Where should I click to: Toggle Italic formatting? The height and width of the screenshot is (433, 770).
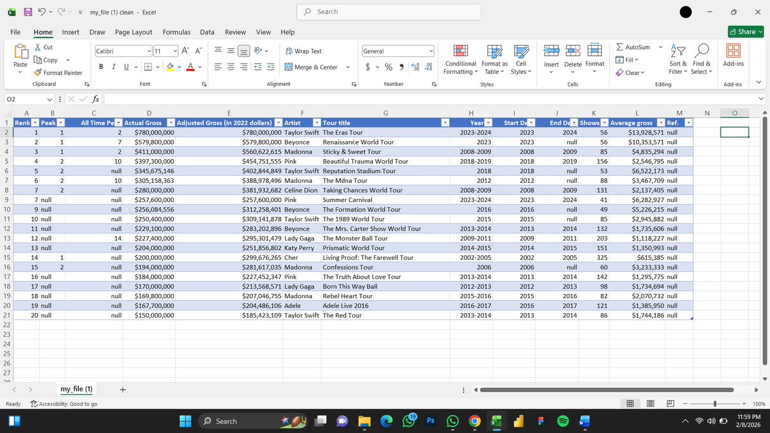click(x=114, y=67)
